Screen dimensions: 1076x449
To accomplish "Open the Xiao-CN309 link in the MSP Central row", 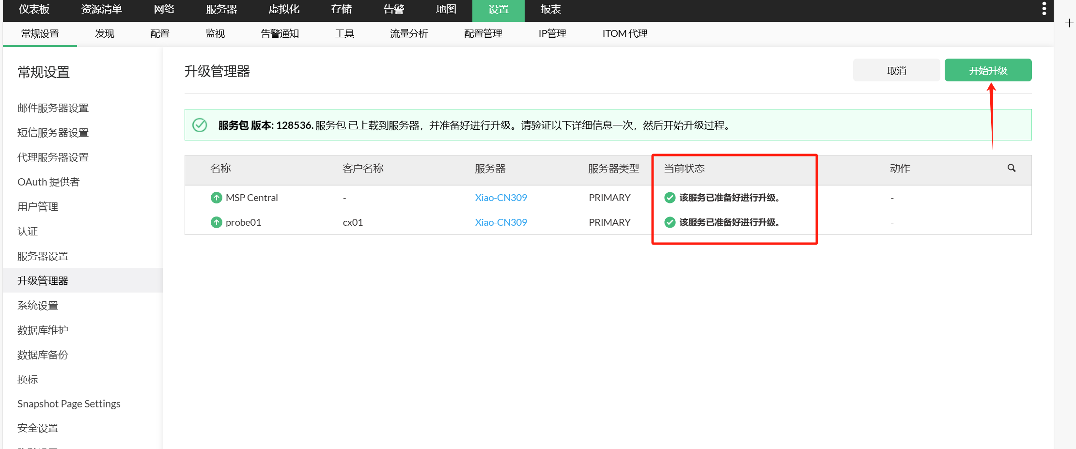I will 500,198.
